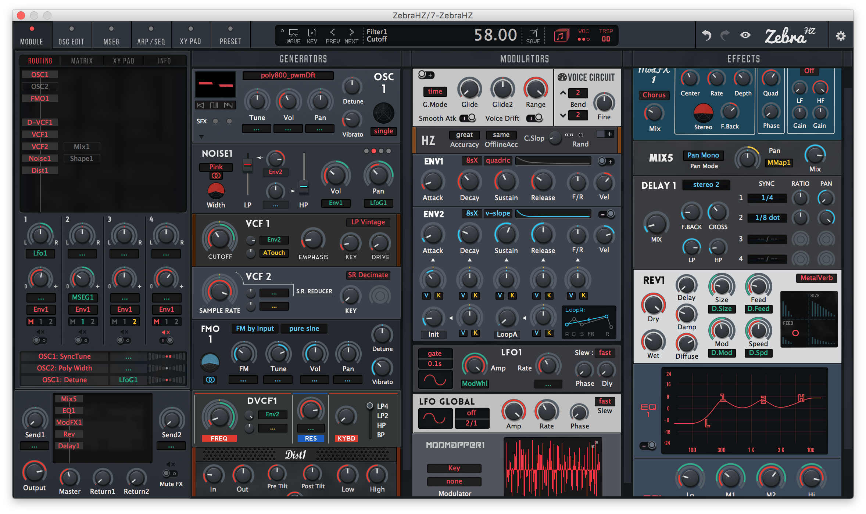Click the MMap1 pan modulation button
Screen dimensions: 866x514
pyautogui.click(x=779, y=163)
